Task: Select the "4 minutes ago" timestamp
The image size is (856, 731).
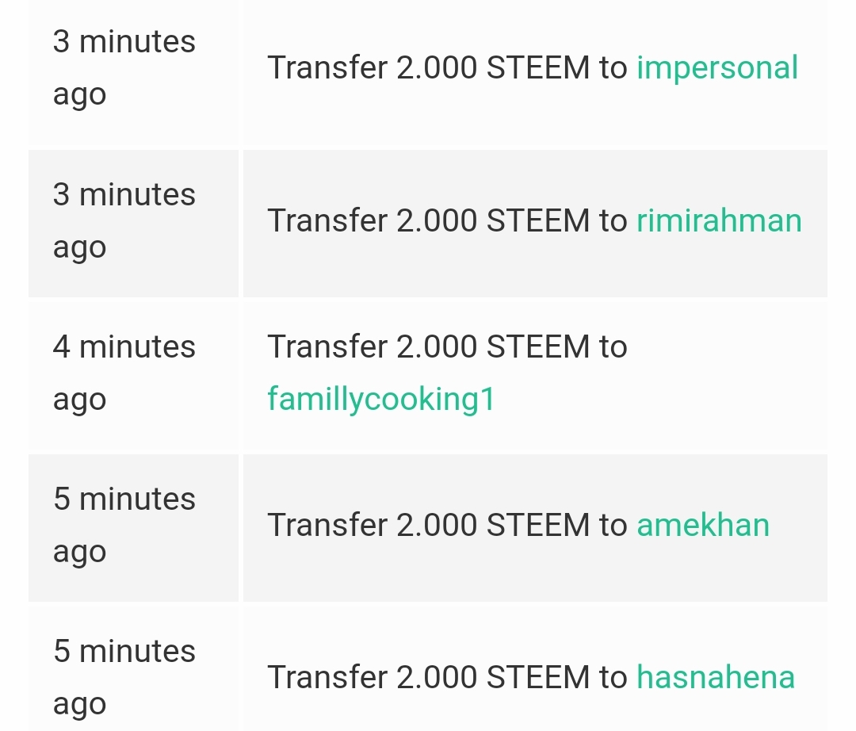Action: pyautogui.click(x=124, y=373)
